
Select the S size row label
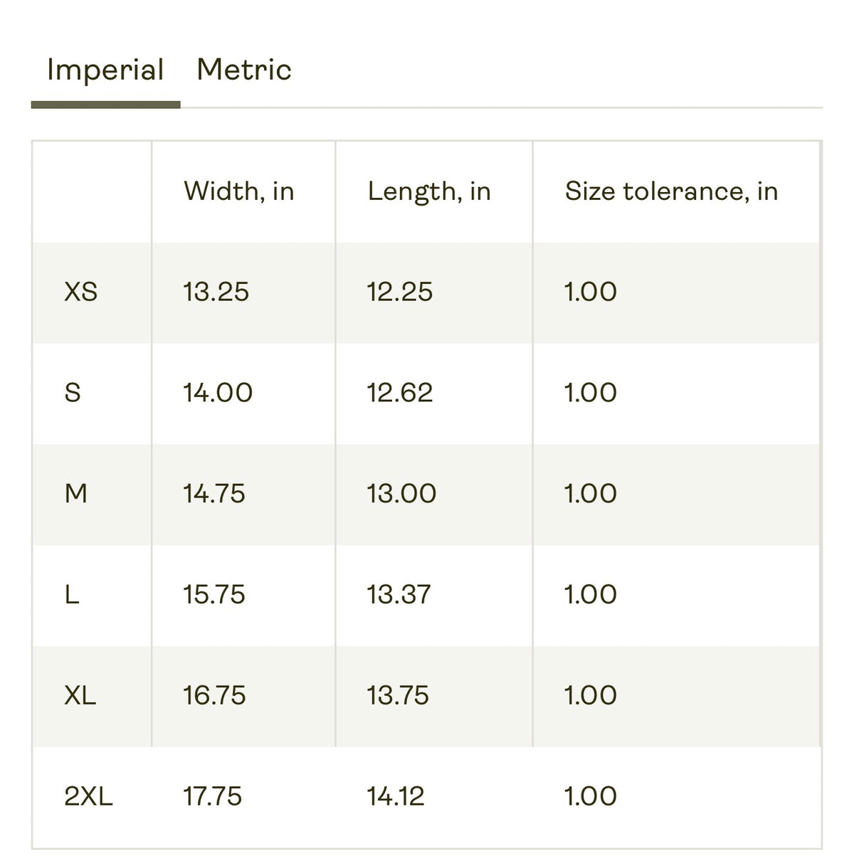coord(73,393)
